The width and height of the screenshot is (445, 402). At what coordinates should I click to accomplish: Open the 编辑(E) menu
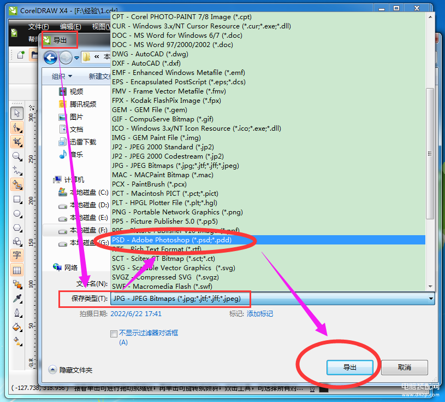(70, 27)
